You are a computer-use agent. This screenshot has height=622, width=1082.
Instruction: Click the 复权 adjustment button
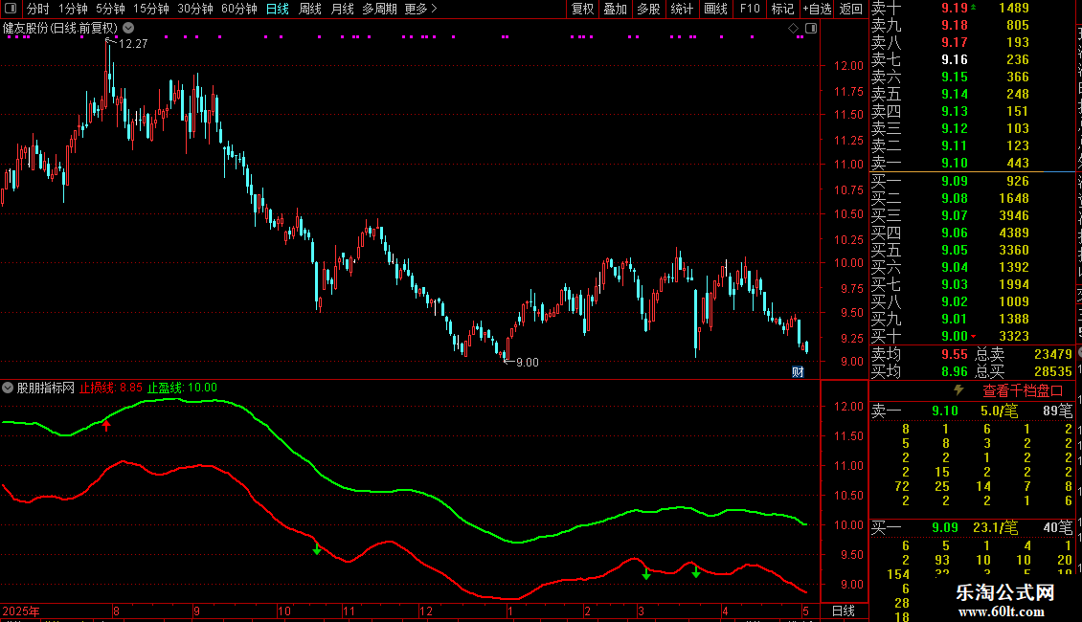click(x=582, y=9)
